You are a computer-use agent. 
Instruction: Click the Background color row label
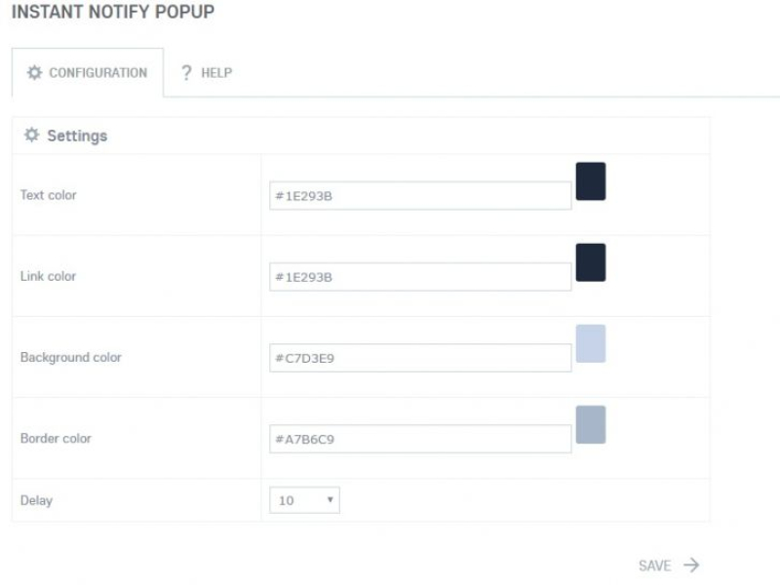click(x=71, y=358)
